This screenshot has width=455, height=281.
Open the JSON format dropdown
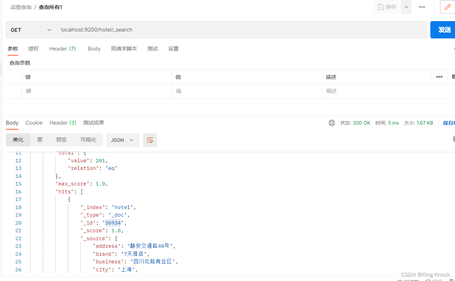tap(123, 140)
